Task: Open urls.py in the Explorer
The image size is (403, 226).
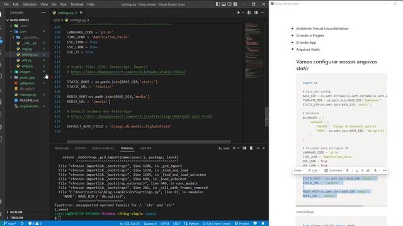Action: pyautogui.click(x=26, y=60)
